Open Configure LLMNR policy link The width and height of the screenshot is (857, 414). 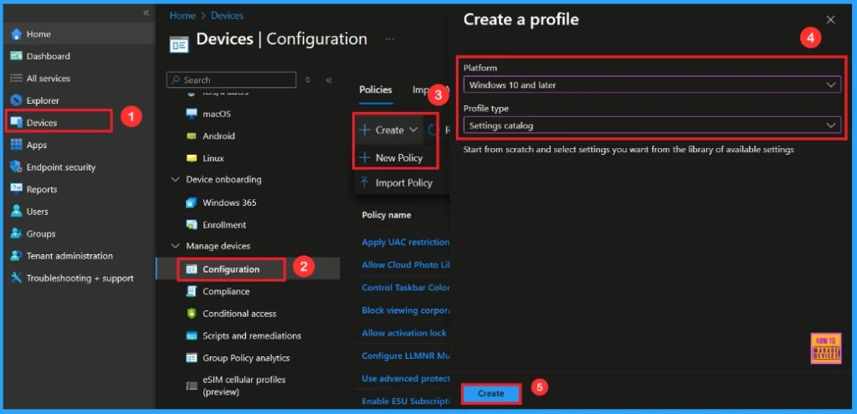406,355
